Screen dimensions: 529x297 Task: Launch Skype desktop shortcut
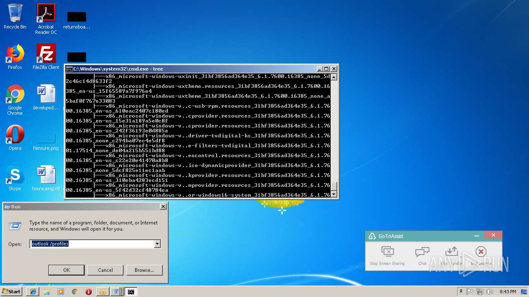tap(15, 178)
